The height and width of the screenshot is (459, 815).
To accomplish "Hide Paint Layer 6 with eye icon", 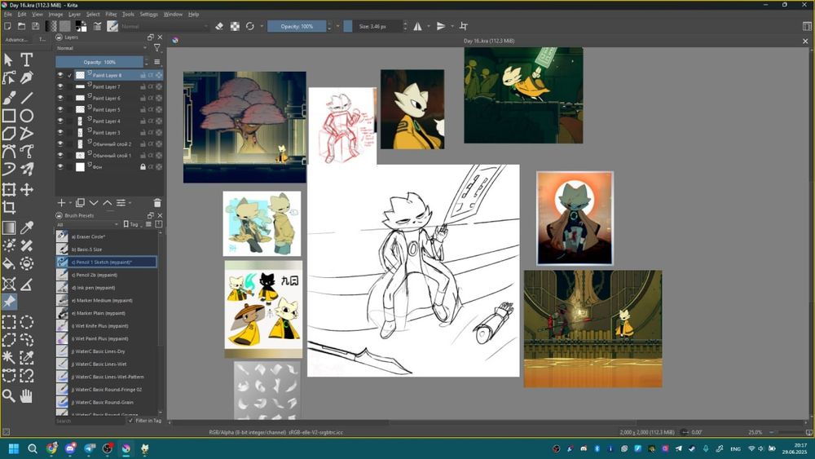I will click(60, 99).
